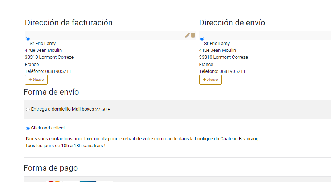
Task: Delete billing address with trash icon
Action: point(193,35)
